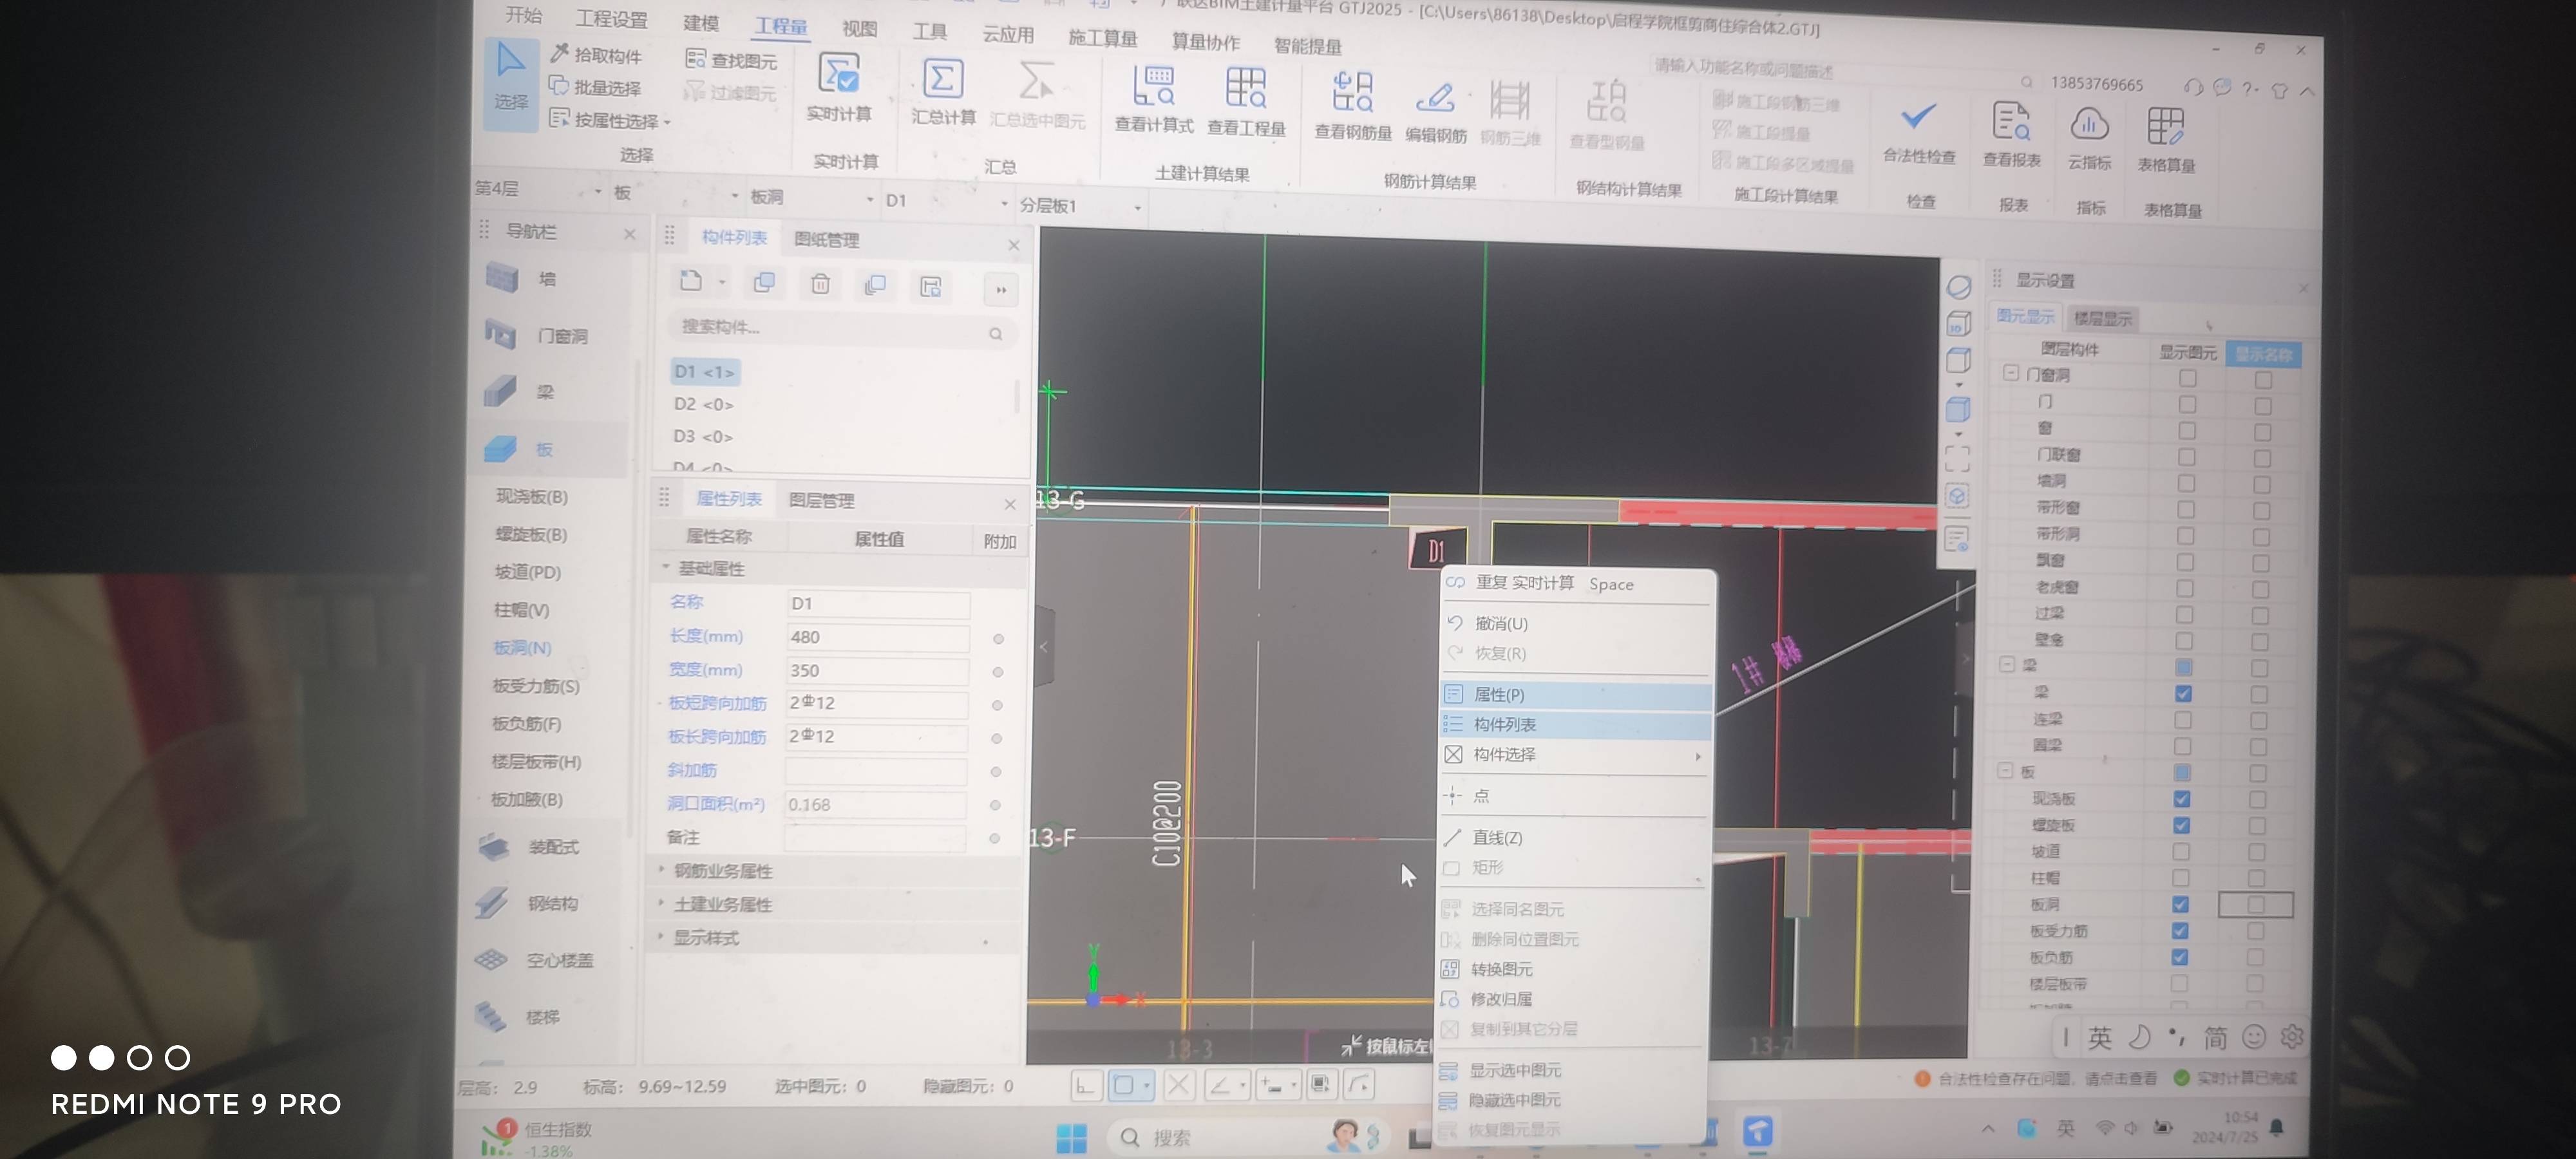The width and height of the screenshot is (2576, 1159).
Task: Select the 钢结构 category in navigation
Action: click(x=527, y=903)
